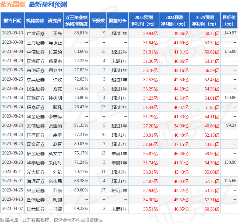
Task: Sort by the 报告日期 column header
Action: click(12, 21)
